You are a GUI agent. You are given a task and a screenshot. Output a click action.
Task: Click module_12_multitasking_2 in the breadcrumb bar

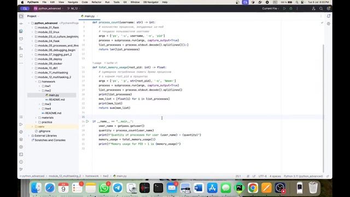65,176
